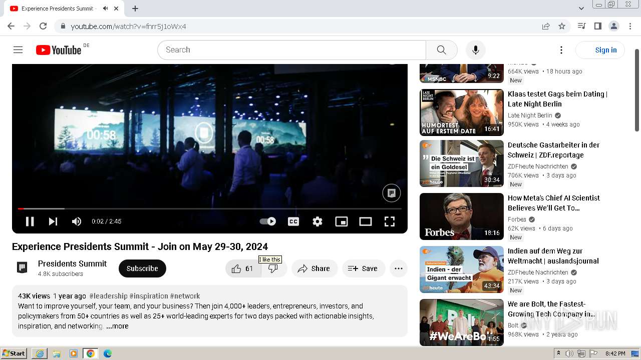
Task: Click Sign in button
Action: pyautogui.click(x=600, y=50)
